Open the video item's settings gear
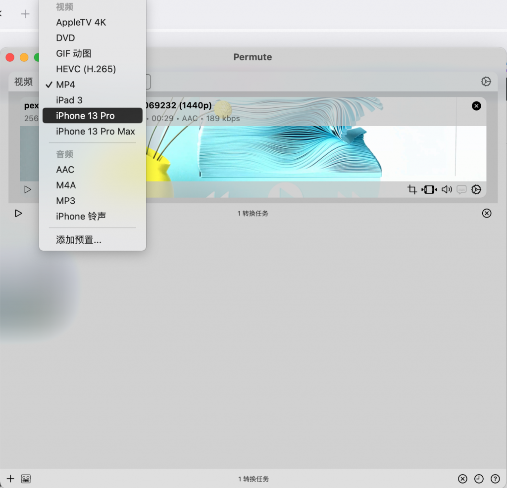The width and height of the screenshot is (507, 488). pyautogui.click(x=476, y=189)
